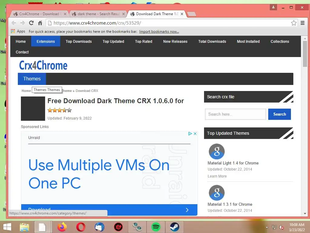Screen dimensions: 310x233
Task: Click the user profile icon in title bar
Action: (273, 7)
